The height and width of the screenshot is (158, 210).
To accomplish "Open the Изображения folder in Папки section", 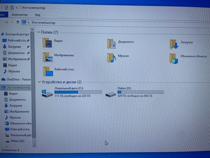I will [58, 57].
